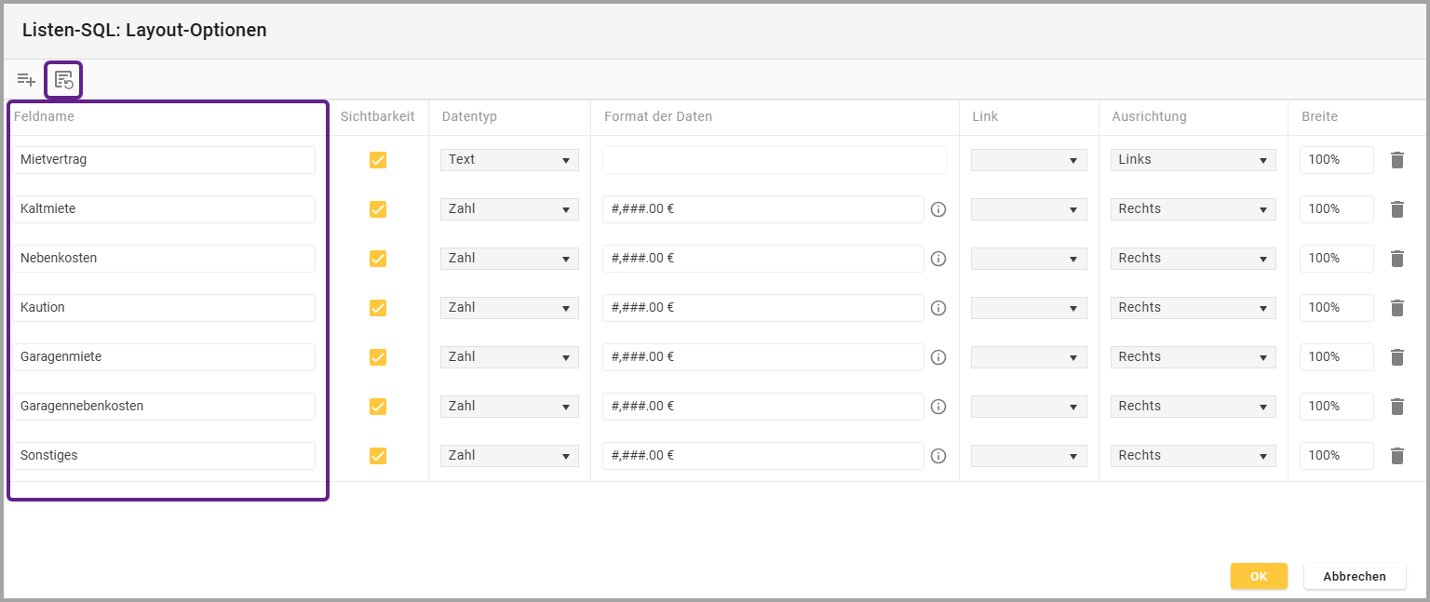Remove the Sonstiges row with trash icon
The width and height of the screenshot is (1430, 602).
click(x=1396, y=456)
